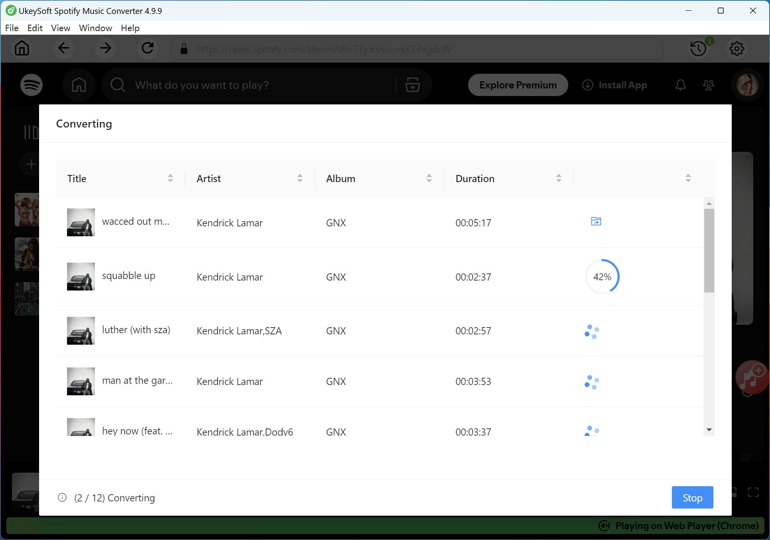The width and height of the screenshot is (770, 540).
Task: Open the File menu
Action: (x=12, y=28)
